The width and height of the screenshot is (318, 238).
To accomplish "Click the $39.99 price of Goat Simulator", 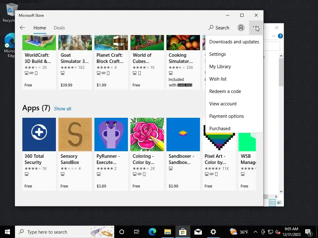I will pyautogui.click(x=66, y=85).
